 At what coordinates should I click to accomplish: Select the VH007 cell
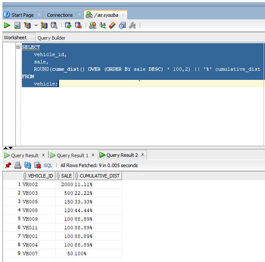coord(39,253)
